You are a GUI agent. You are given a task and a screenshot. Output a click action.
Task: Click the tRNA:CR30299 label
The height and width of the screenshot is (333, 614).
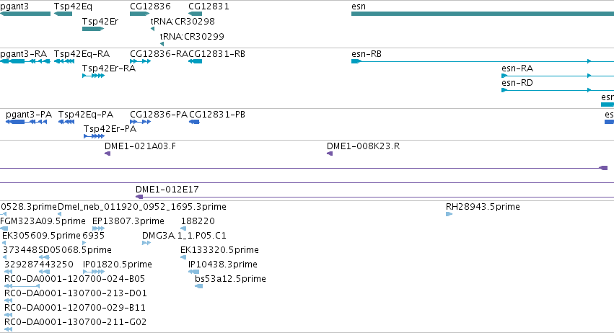[x=192, y=37]
